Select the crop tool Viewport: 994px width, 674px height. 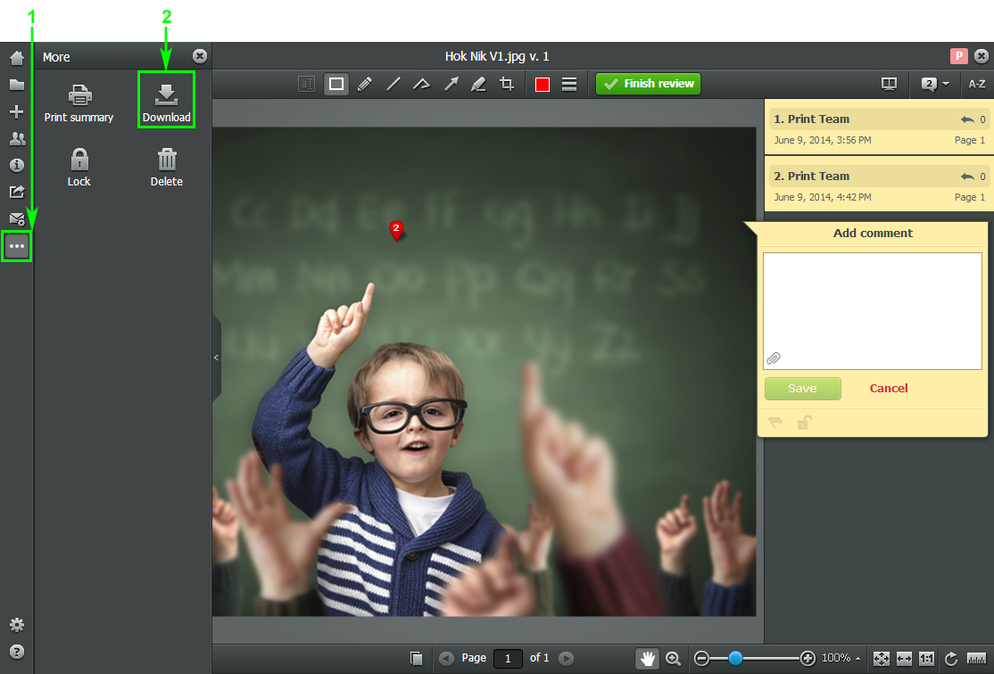pyautogui.click(x=507, y=84)
